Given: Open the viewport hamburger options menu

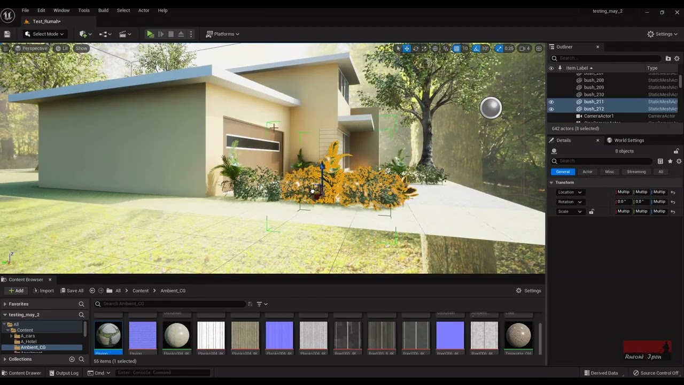Looking at the screenshot, I should (x=5, y=48).
